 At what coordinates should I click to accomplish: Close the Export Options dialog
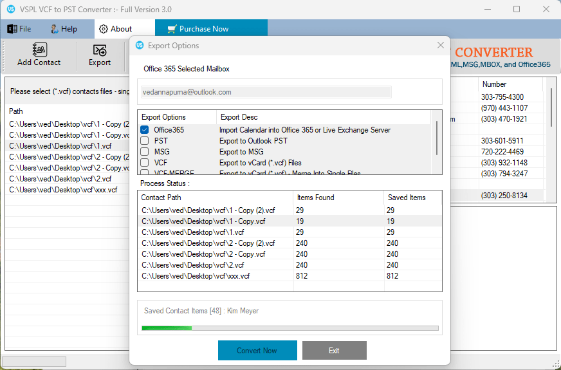point(441,46)
